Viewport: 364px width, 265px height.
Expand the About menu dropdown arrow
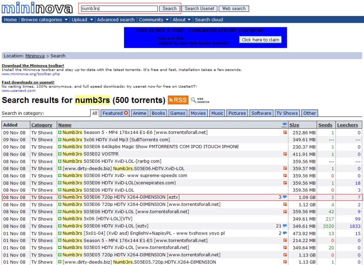(189, 20)
